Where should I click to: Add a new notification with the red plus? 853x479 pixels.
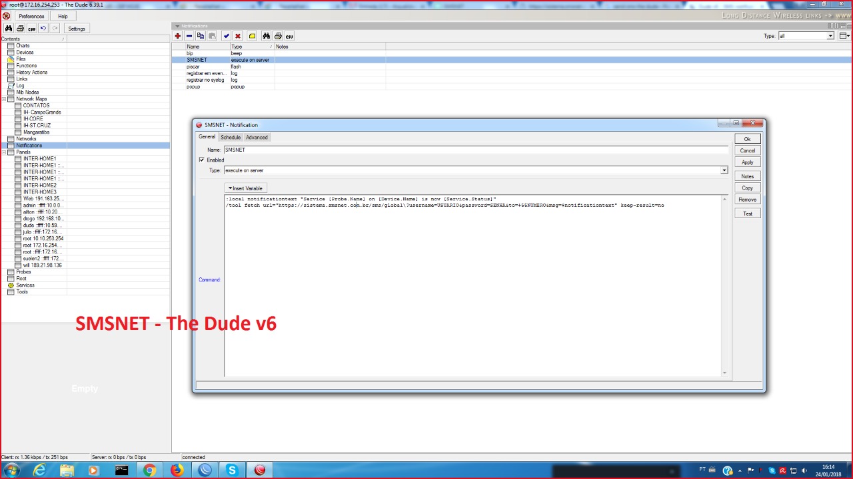178,36
